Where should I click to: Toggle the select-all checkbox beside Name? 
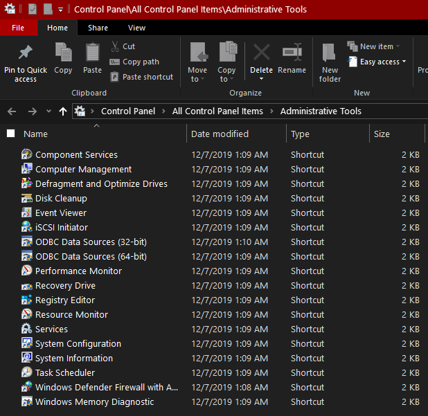[10, 134]
